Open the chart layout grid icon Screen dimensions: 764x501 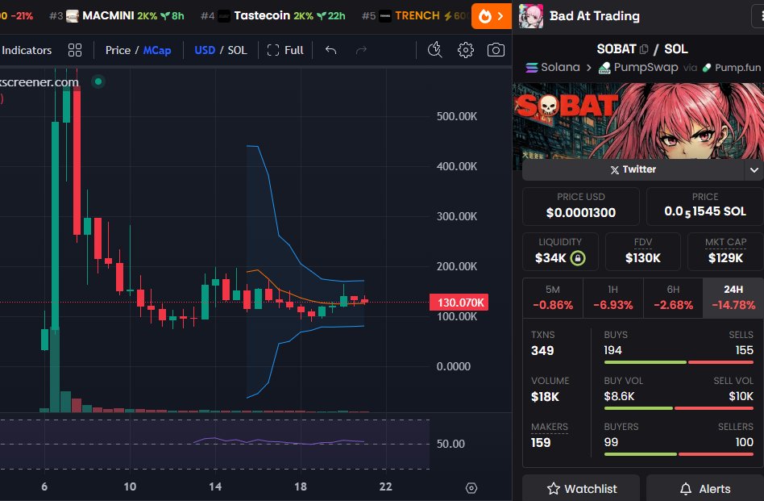point(75,50)
